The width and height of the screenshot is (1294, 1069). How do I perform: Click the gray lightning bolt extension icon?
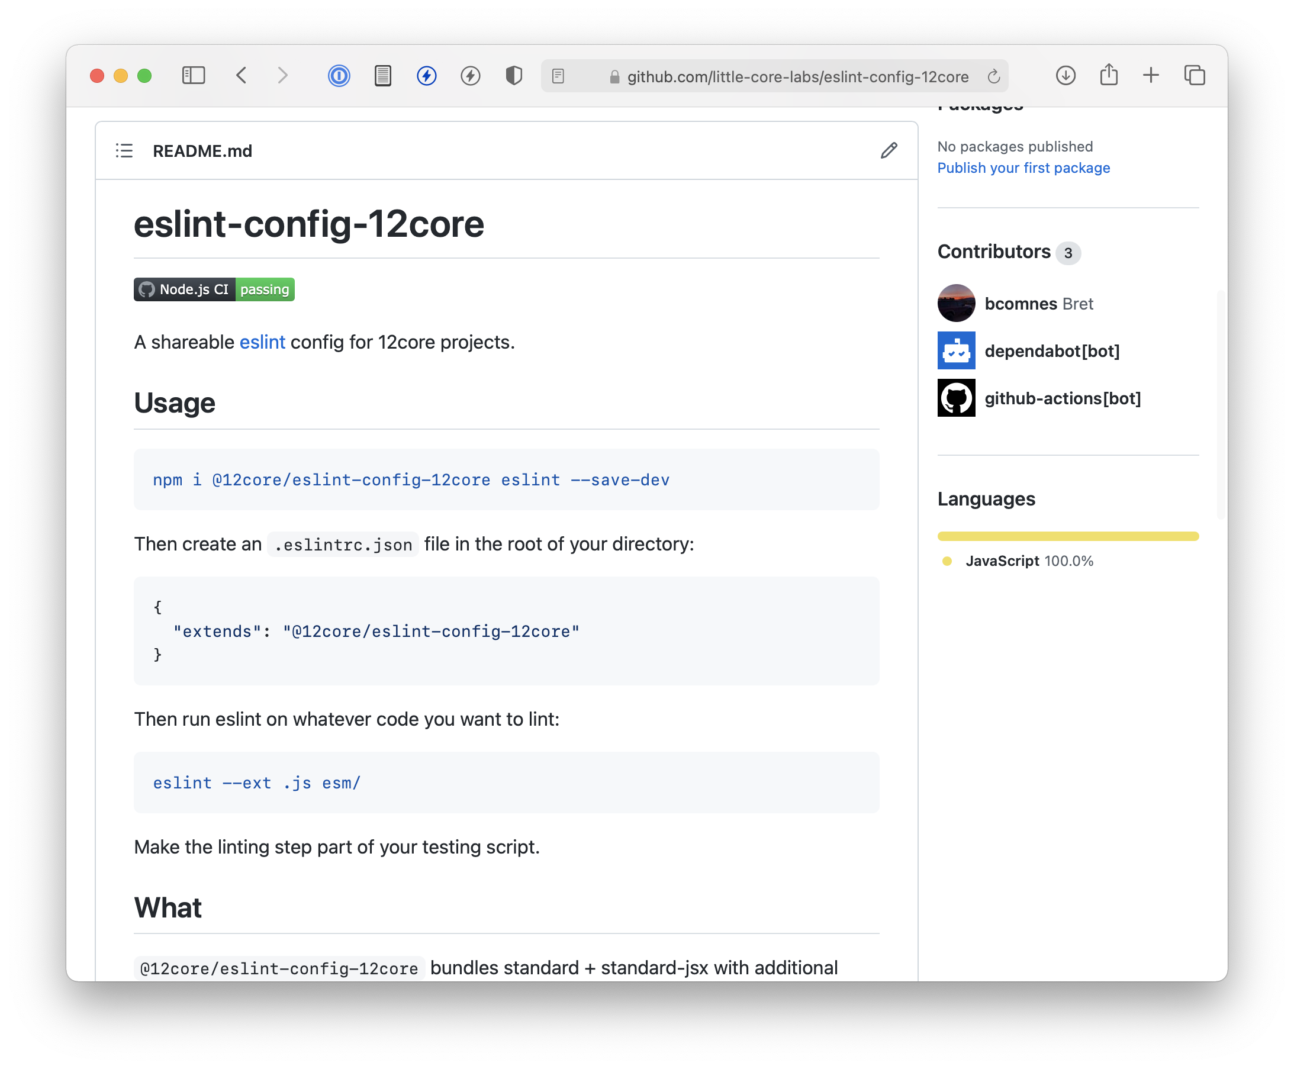coord(471,76)
